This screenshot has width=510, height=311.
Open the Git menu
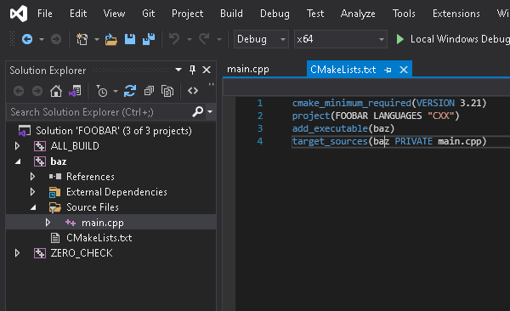click(x=148, y=14)
